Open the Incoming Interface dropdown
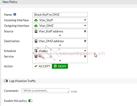Image resolution: width=137 pixels, height=106 pixels. click(60, 20)
